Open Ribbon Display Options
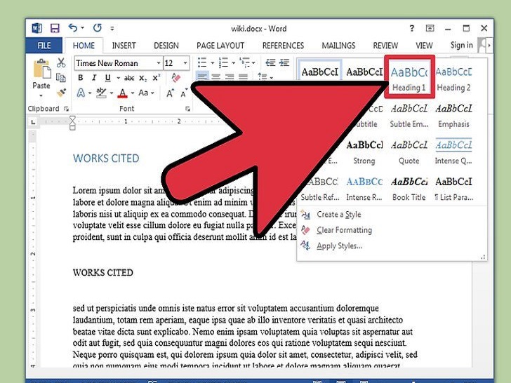This screenshot has height=383, width=511. point(430,28)
